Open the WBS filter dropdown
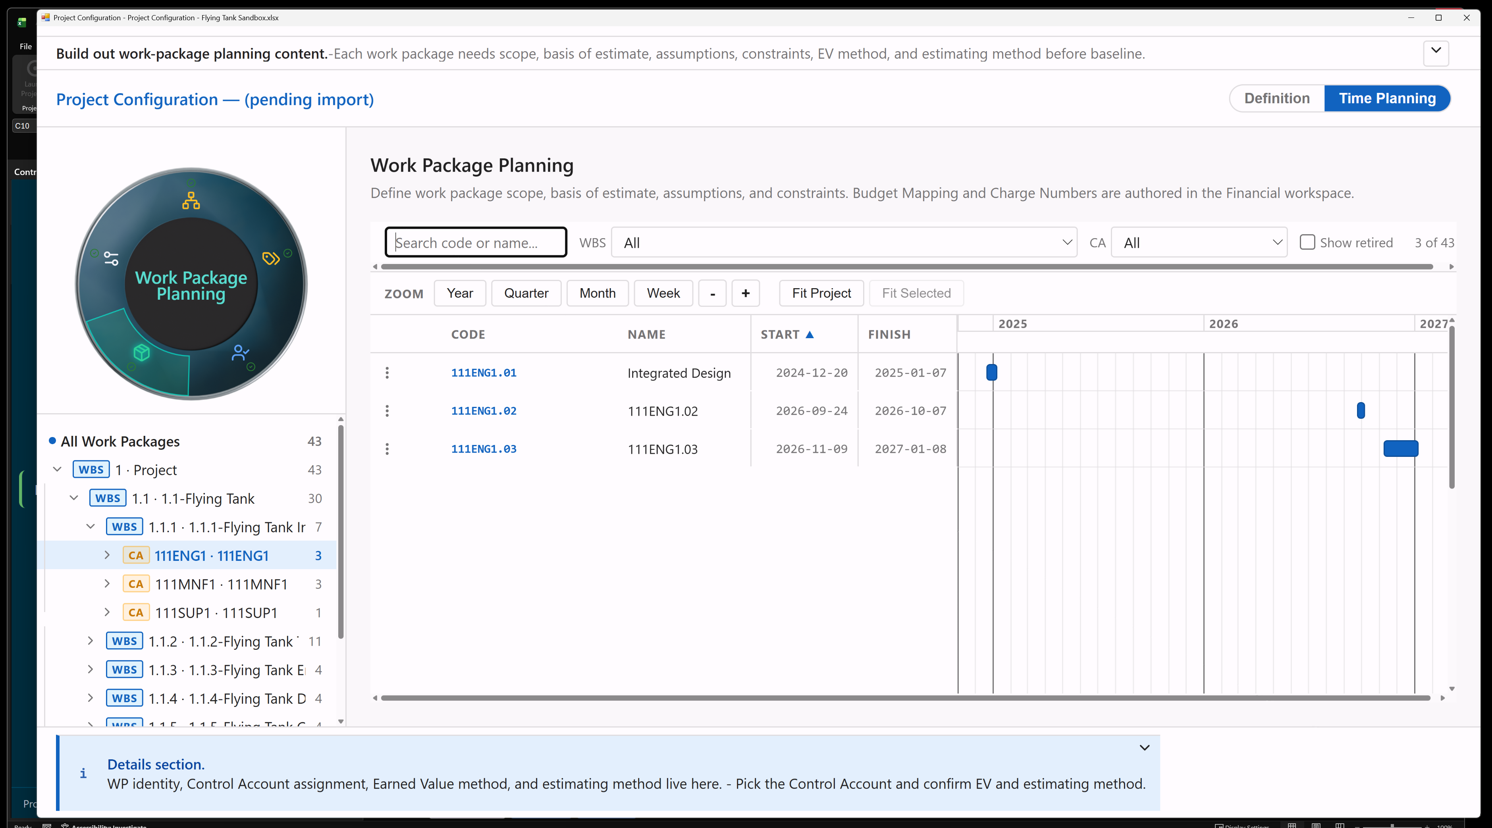The width and height of the screenshot is (1492, 828). click(844, 243)
